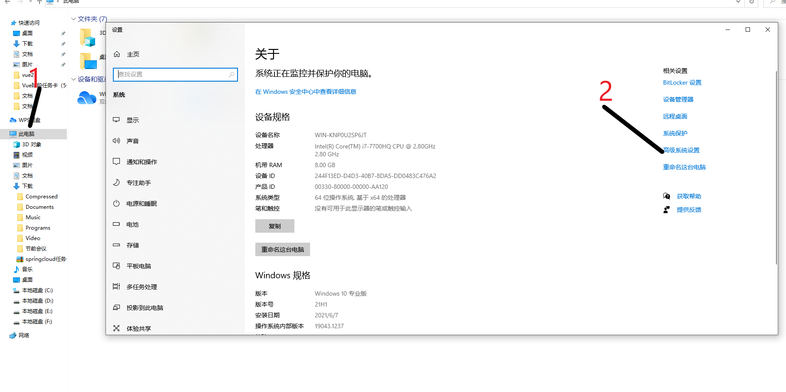This screenshot has width=786, height=392.
Task: Focus the 查找设置 search box
Action: pos(175,75)
